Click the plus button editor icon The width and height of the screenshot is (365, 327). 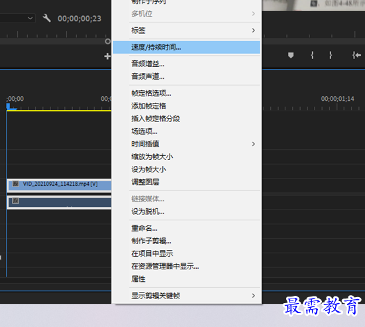pos(107,56)
